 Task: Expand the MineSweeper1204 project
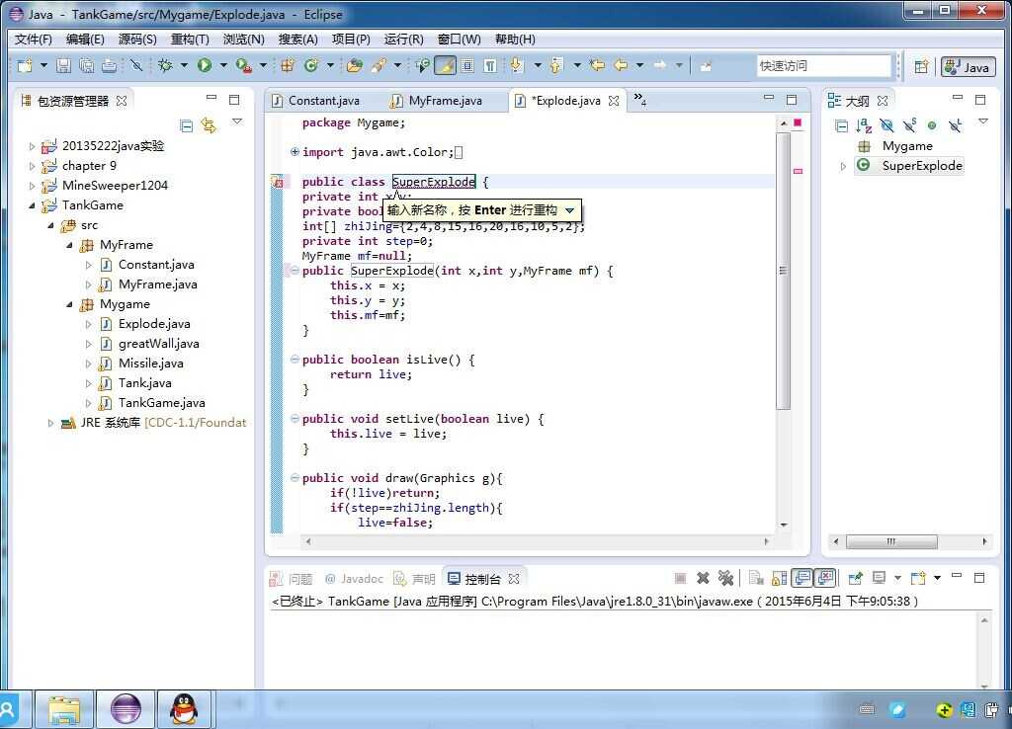(x=32, y=186)
